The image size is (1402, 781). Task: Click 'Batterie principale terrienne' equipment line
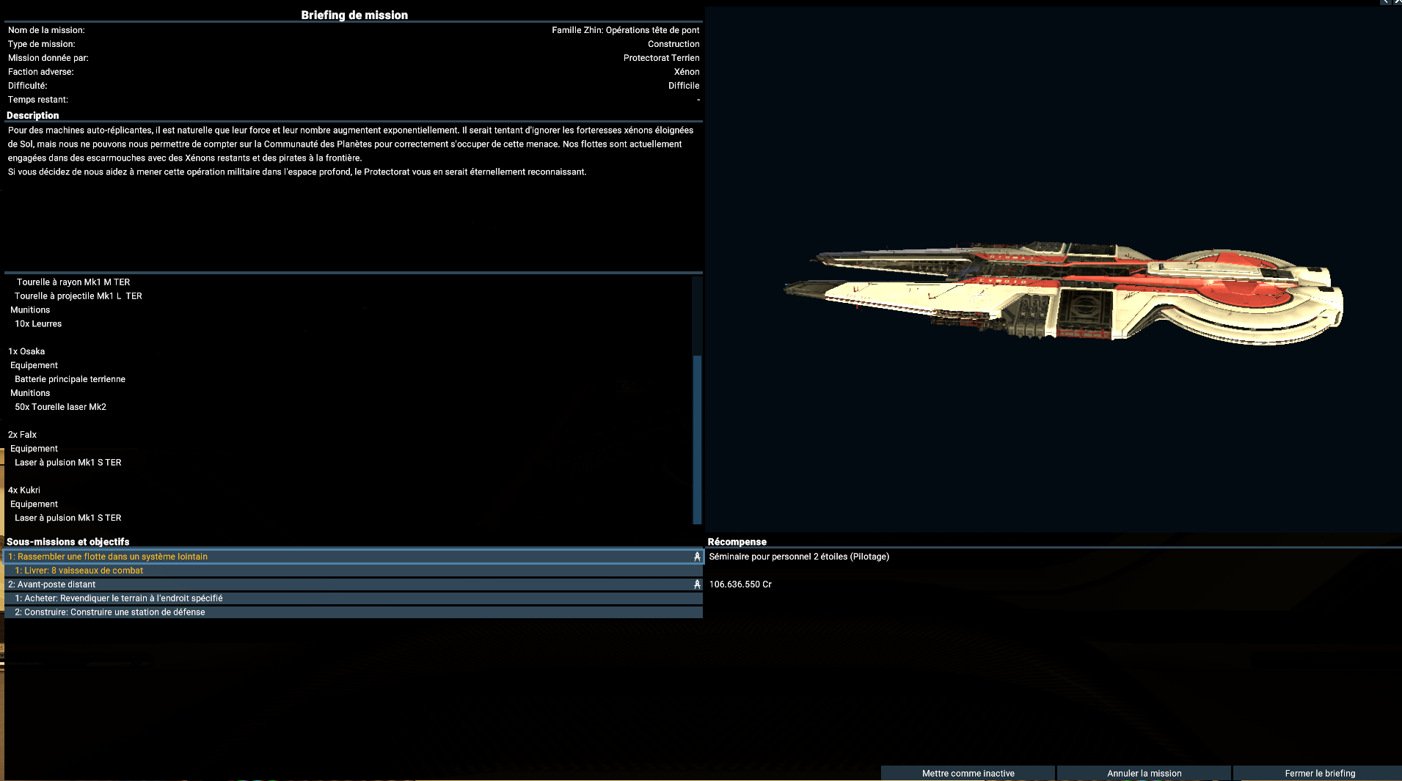[70, 379]
